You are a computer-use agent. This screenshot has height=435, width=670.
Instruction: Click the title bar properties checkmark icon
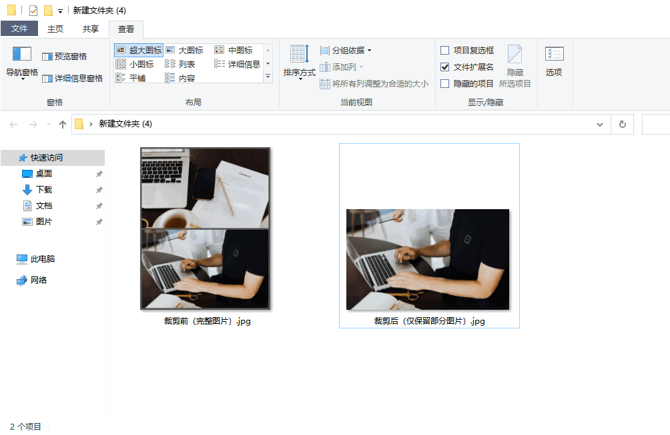tap(33, 10)
